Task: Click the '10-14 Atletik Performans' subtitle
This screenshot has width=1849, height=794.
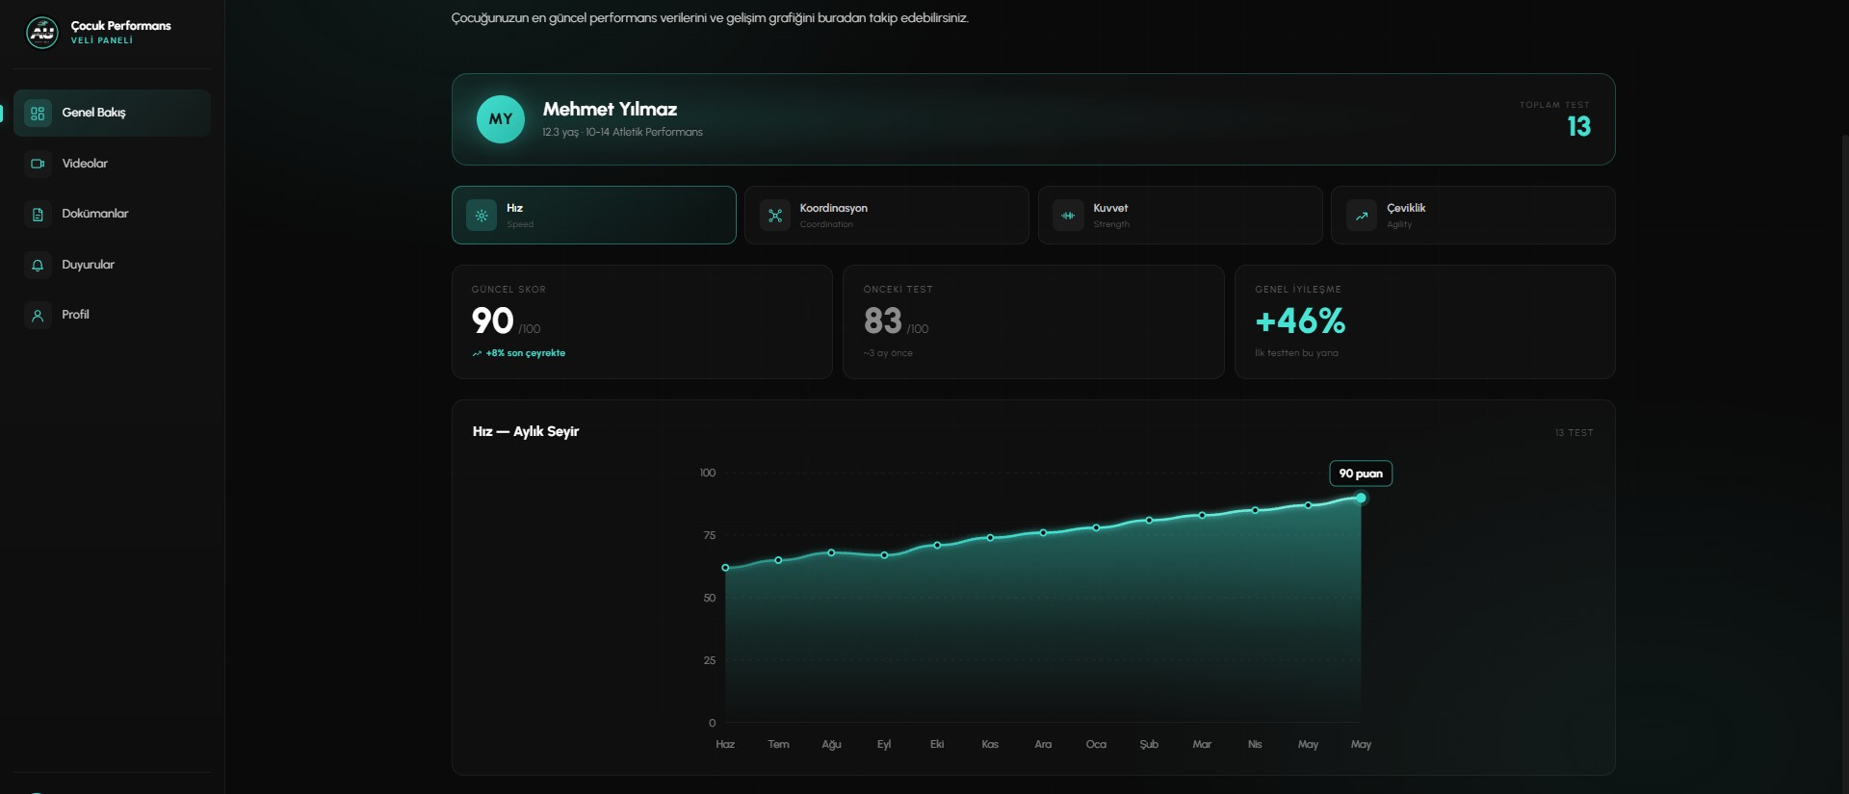Action: point(644,132)
